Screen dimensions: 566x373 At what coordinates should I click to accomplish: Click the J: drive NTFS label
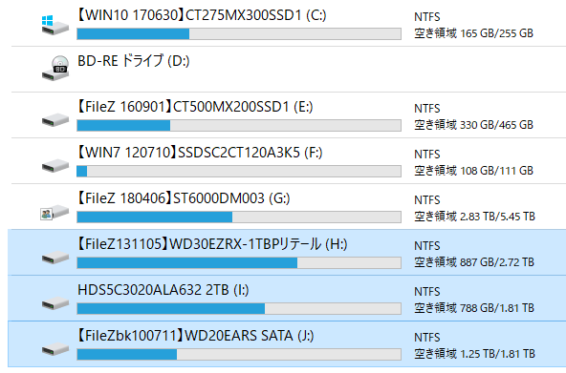[427, 338]
